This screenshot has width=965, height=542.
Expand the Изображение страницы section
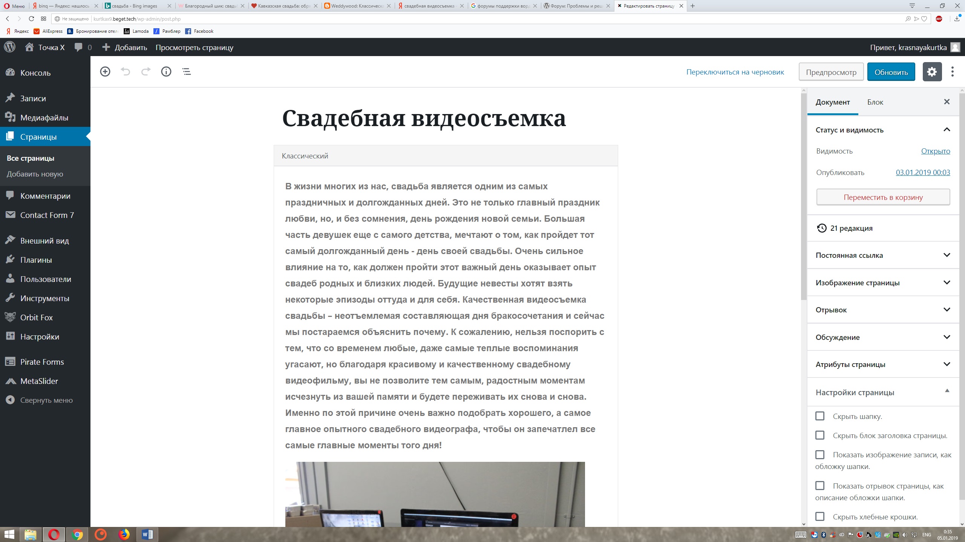882,283
